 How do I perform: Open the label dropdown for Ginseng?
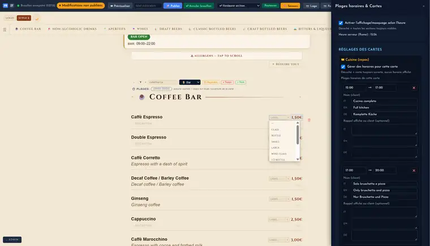pos(279,199)
